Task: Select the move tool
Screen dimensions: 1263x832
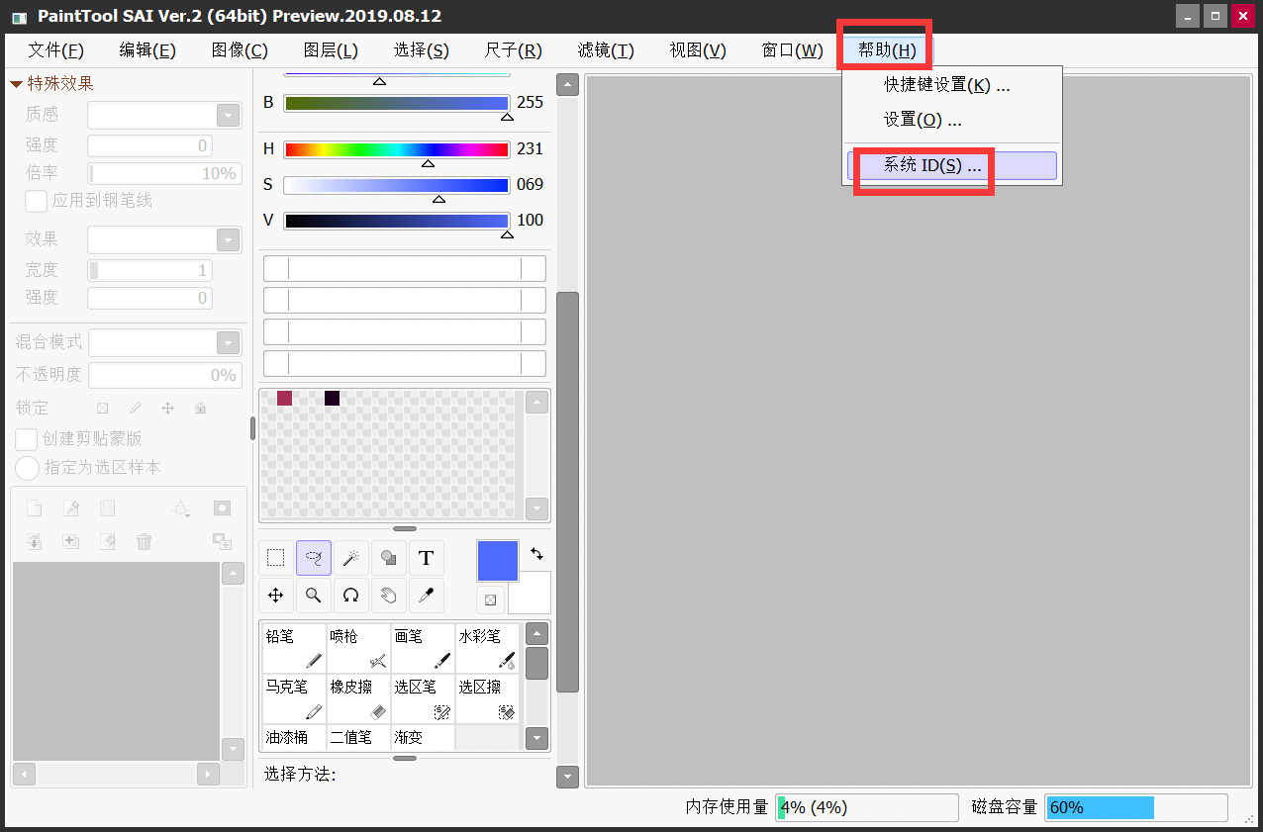Action: point(276,596)
